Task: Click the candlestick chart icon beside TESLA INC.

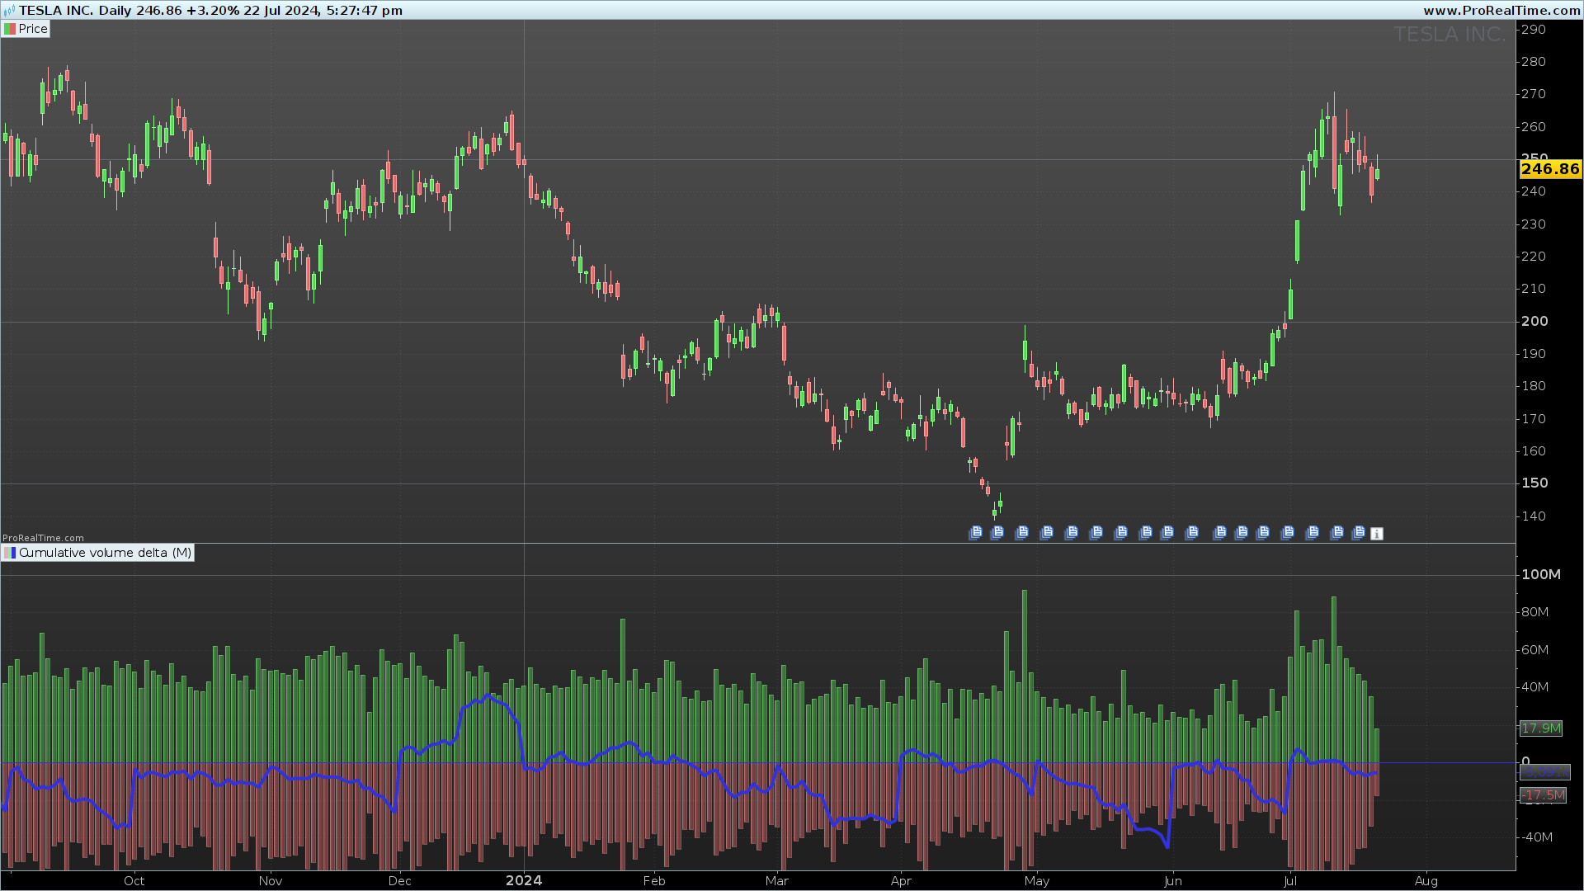Action: (x=9, y=11)
